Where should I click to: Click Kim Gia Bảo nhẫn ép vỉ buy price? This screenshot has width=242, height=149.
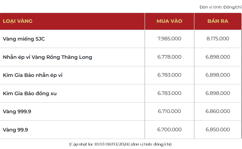(169, 75)
